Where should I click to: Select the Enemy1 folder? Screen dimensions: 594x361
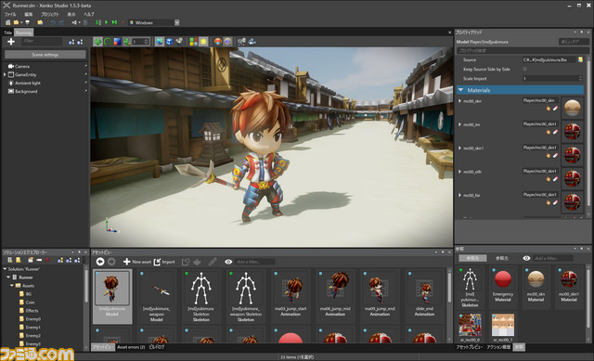33,328
